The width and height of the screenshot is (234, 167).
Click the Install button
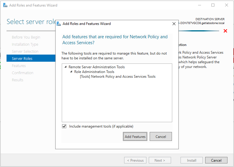192,160
